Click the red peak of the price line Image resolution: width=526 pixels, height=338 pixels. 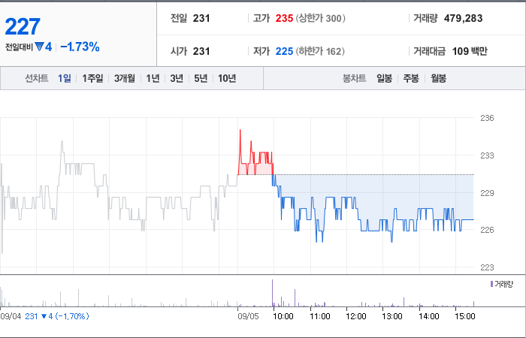(240, 130)
